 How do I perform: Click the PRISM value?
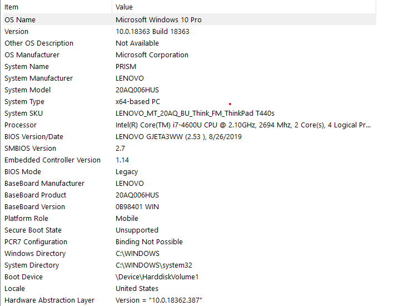(126, 66)
